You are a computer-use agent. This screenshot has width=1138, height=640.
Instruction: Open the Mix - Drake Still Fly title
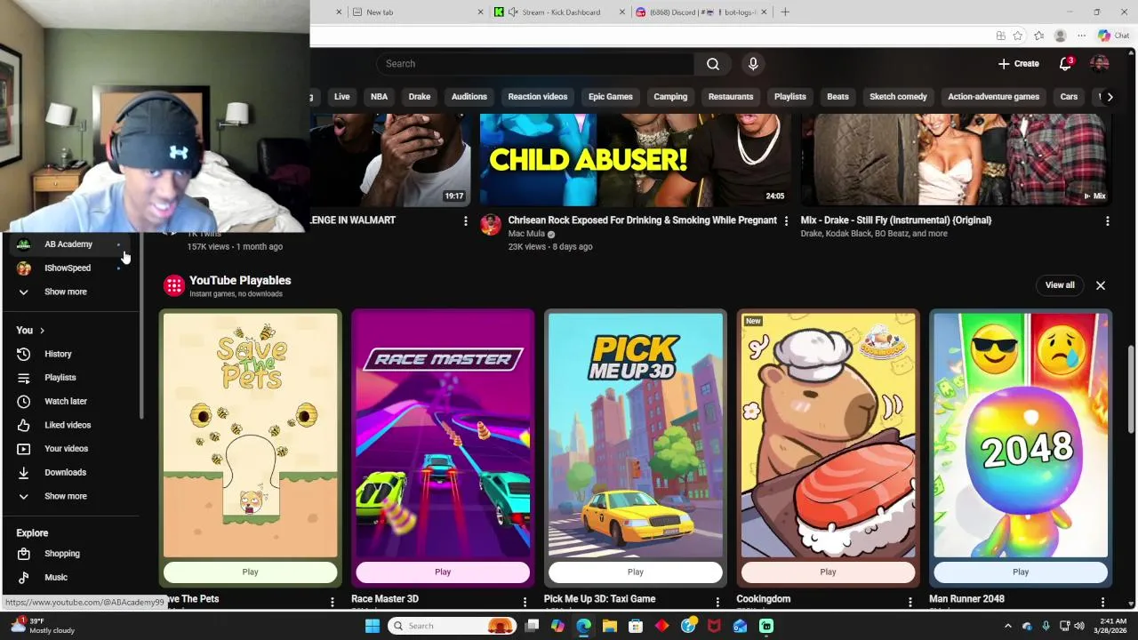click(896, 220)
